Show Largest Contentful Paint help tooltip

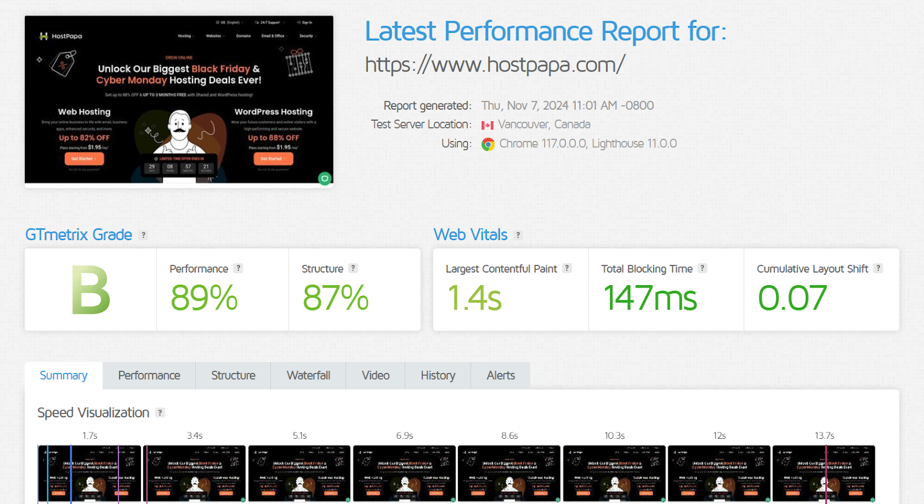(567, 268)
